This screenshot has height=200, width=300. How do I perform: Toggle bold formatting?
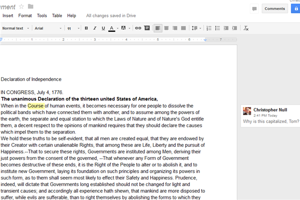86,28
